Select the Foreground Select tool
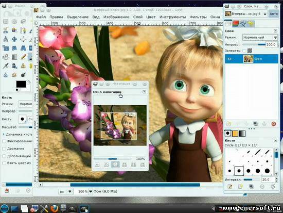Screen dimensions: 283x213 14,30
